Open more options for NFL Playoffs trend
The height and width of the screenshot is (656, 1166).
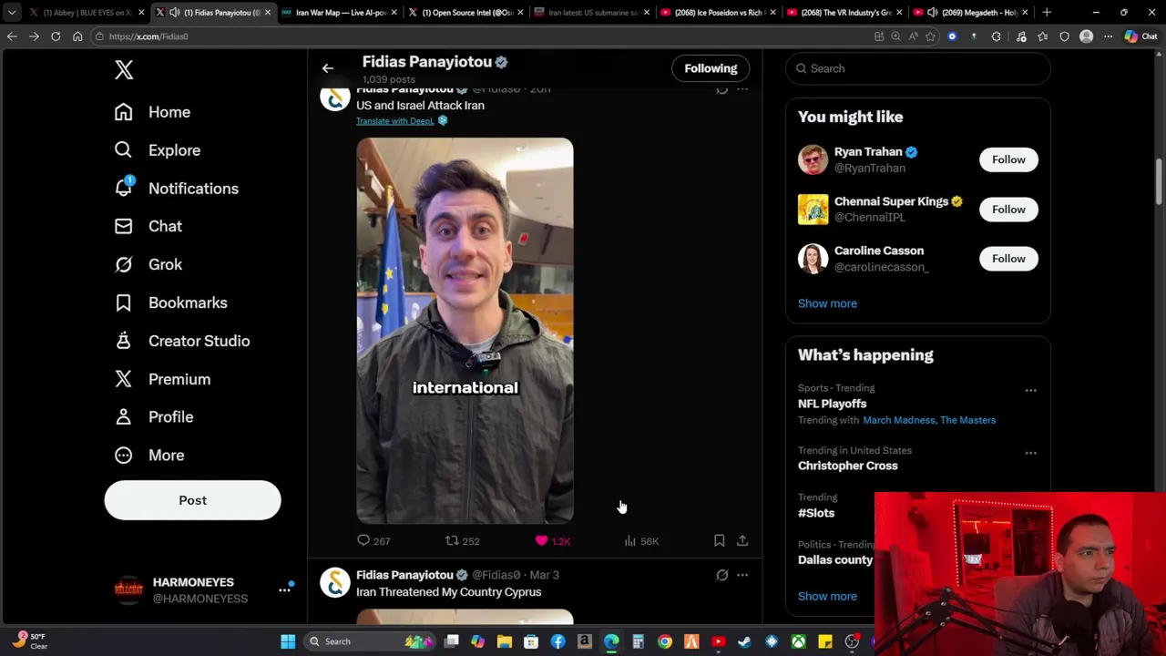1030,390
